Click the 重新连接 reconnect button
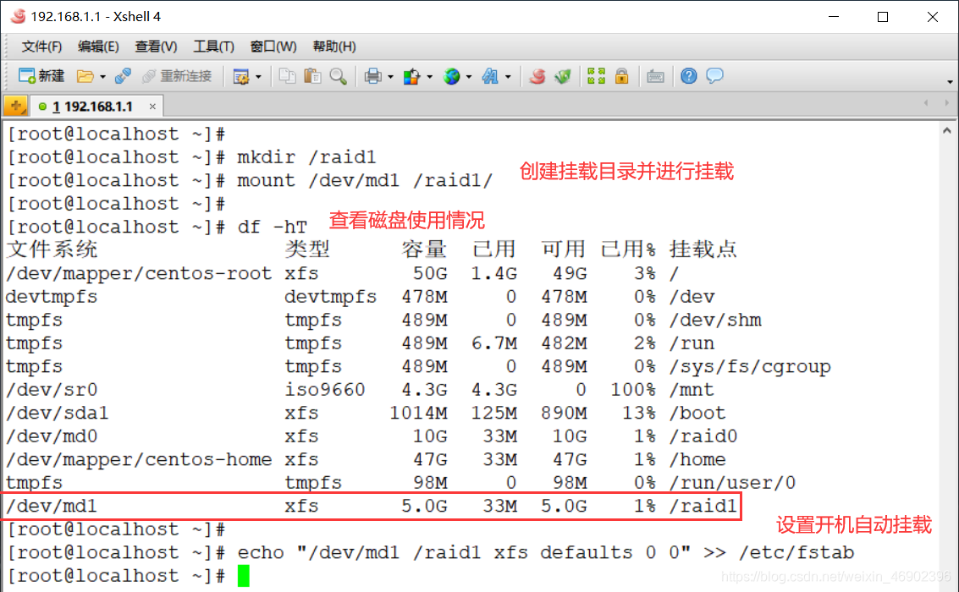 177,76
